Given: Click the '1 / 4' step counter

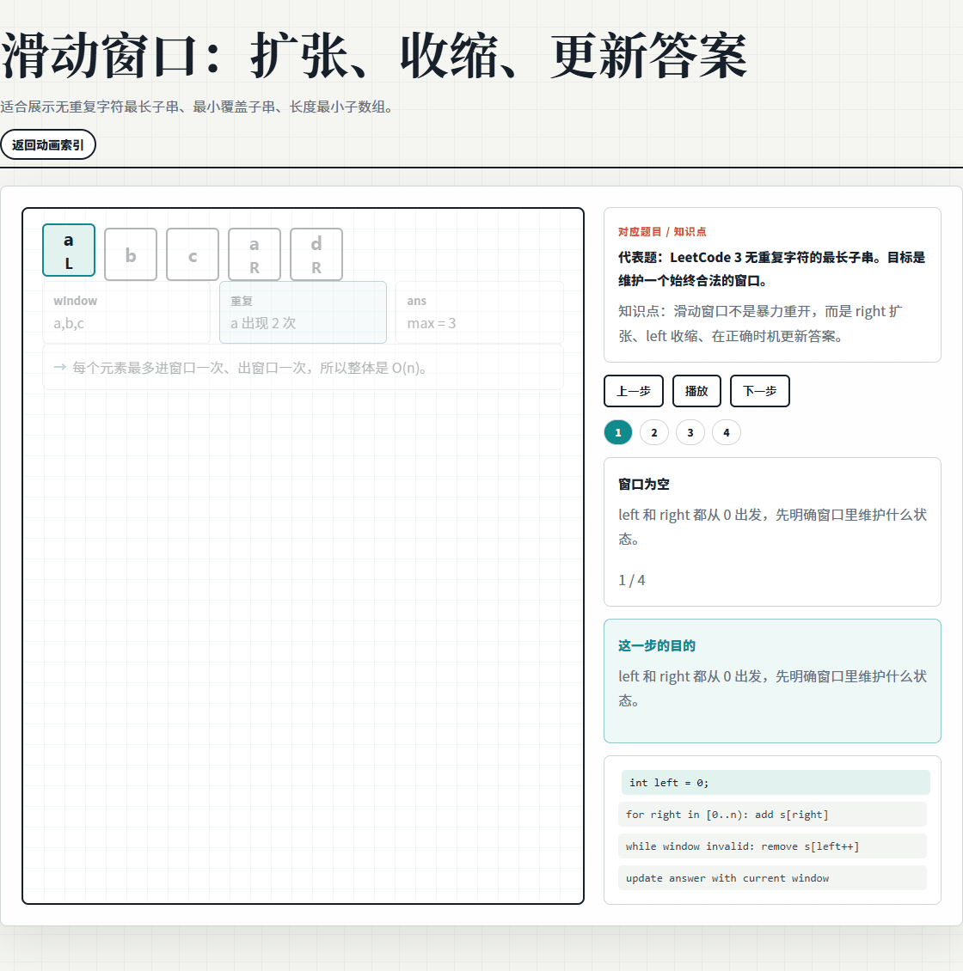Looking at the screenshot, I should (631, 580).
